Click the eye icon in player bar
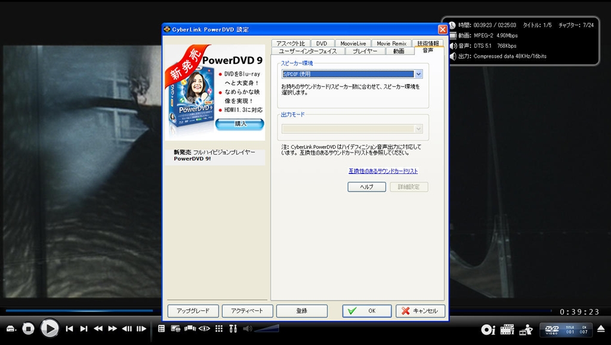 tap(204, 329)
